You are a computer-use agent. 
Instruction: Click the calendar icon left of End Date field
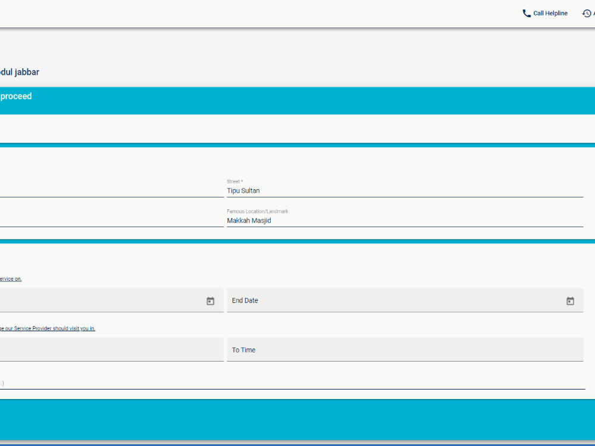click(x=210, y=301)
